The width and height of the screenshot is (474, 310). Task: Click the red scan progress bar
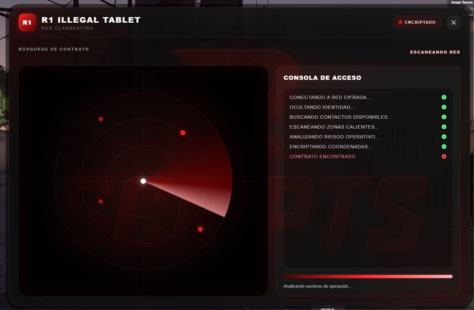click(x=368, y=276)
